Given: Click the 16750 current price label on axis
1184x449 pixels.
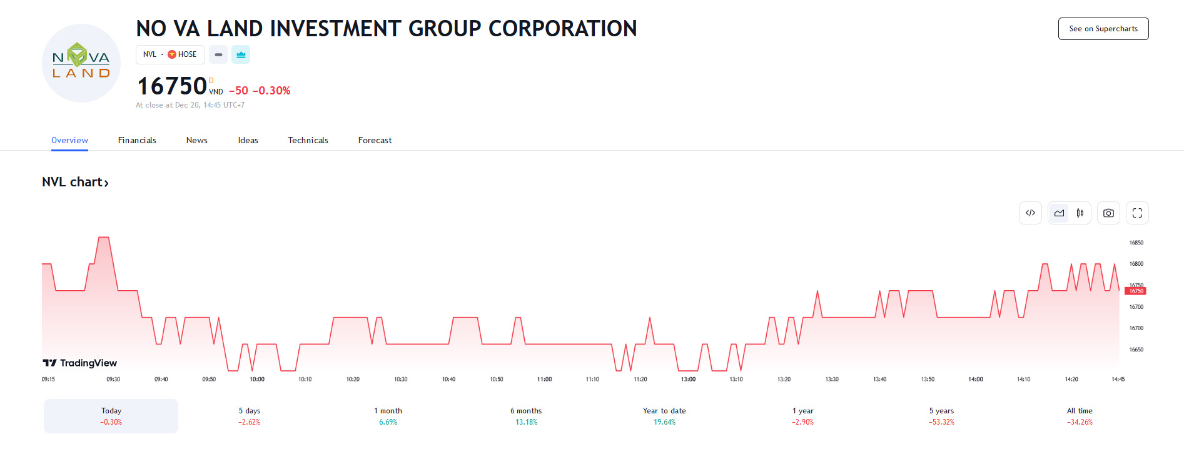Looking at the screenshot, I should click(1136, 291).
